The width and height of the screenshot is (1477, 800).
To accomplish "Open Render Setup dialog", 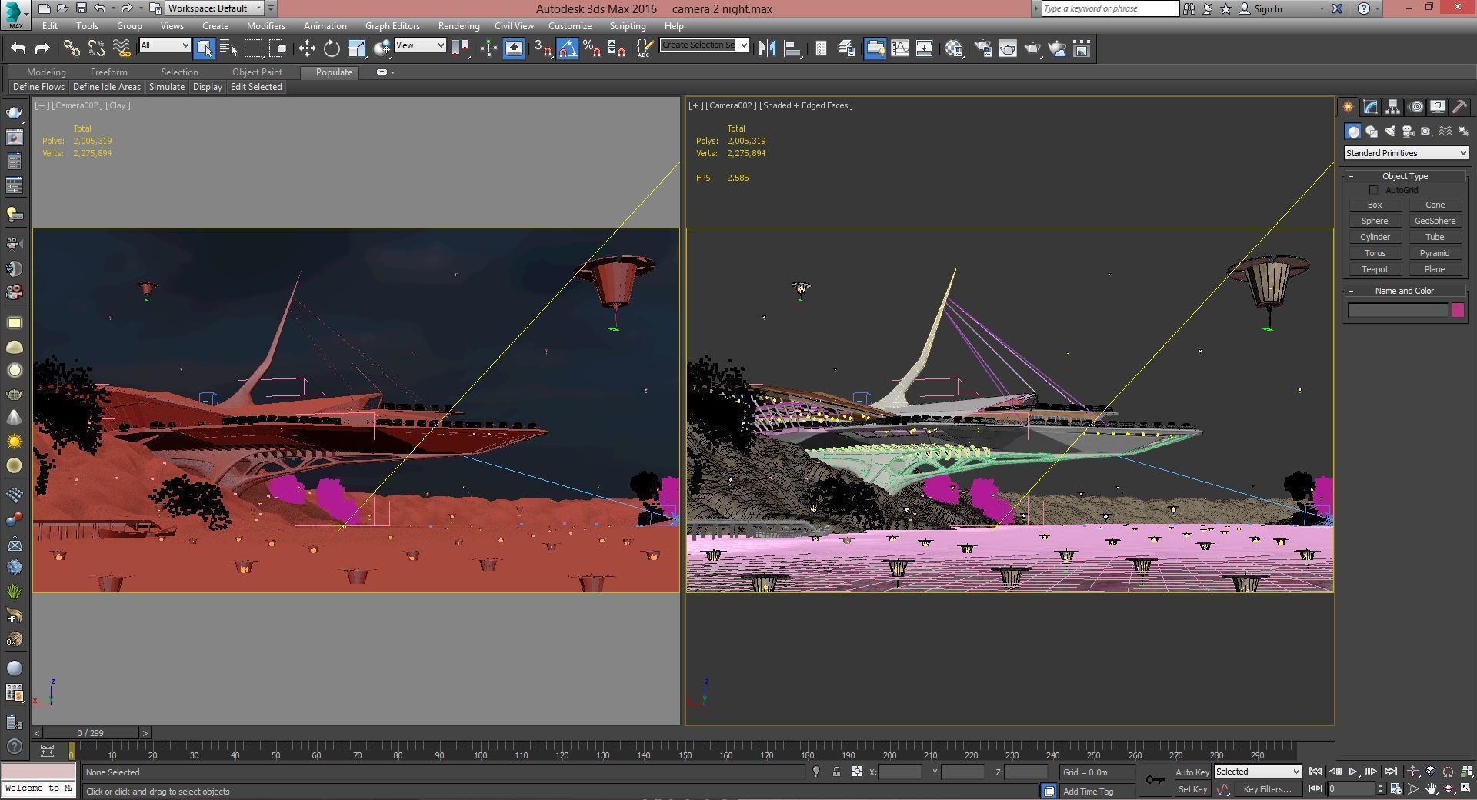I will 983,48.
